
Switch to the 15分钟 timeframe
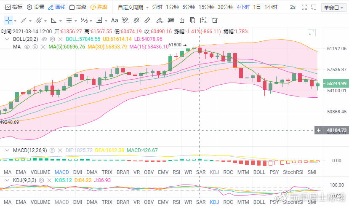[206, 7]
